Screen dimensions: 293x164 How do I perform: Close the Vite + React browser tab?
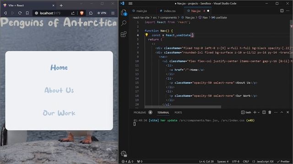pyautogui.click(x=53, y=5)
